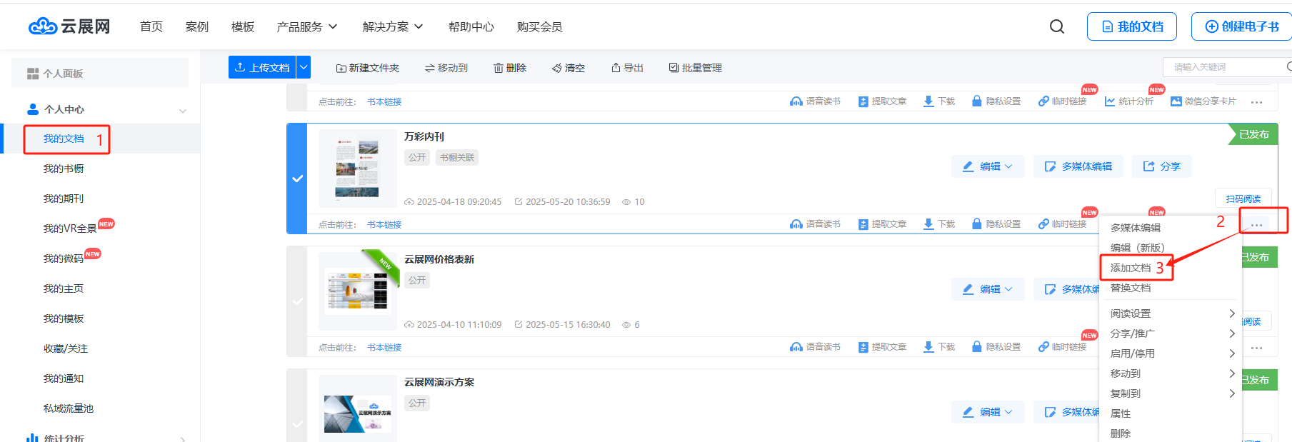Open 统计分析 in the row above 万彩内刊

pyautogui.click(x=1129, y=101)
